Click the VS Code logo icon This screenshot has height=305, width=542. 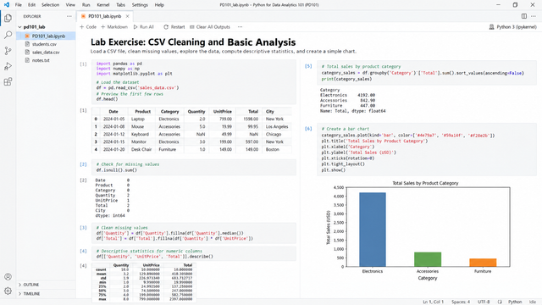(x=7, y=5)
